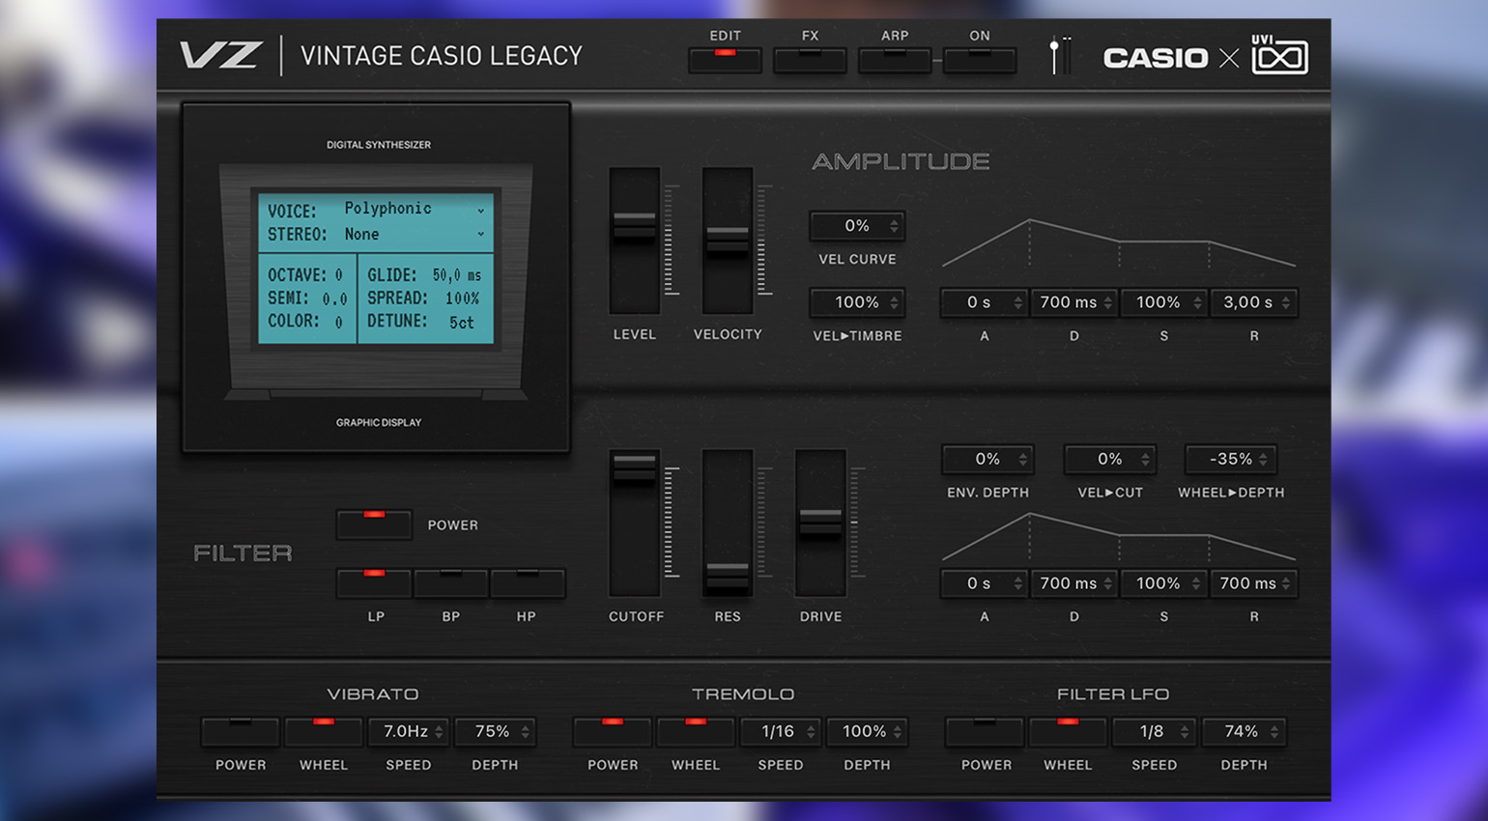This screenshot has width=1488, height=821.
Task: Select the BP filter type button
Action: tap(450, 583)
